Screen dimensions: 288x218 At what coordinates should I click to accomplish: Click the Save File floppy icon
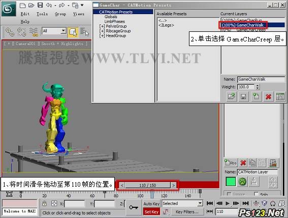[x=40, y=5]
